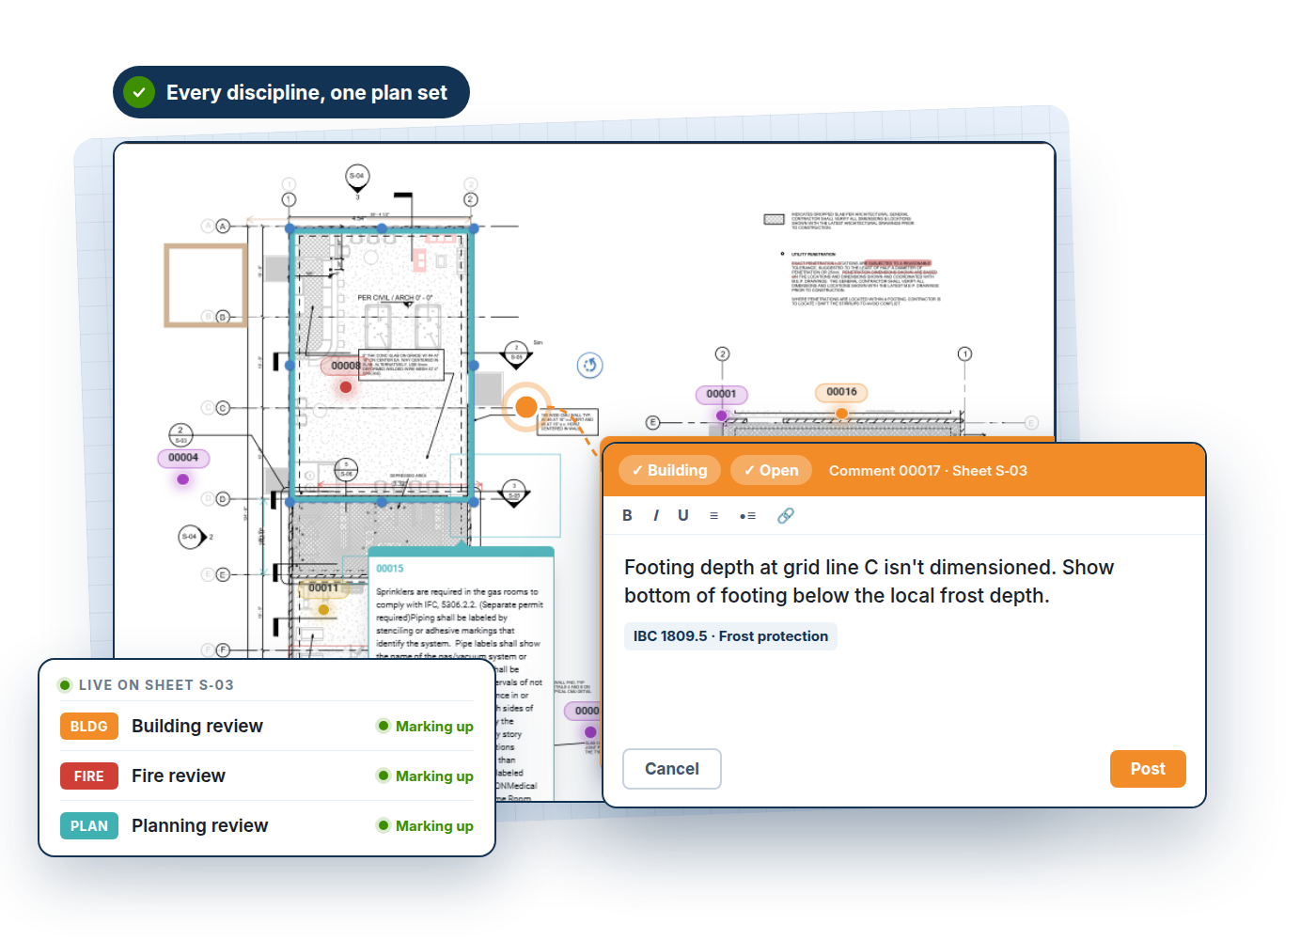
Task: Click the Cancel button
Action: pyautogui.click(x=672, y=769)
